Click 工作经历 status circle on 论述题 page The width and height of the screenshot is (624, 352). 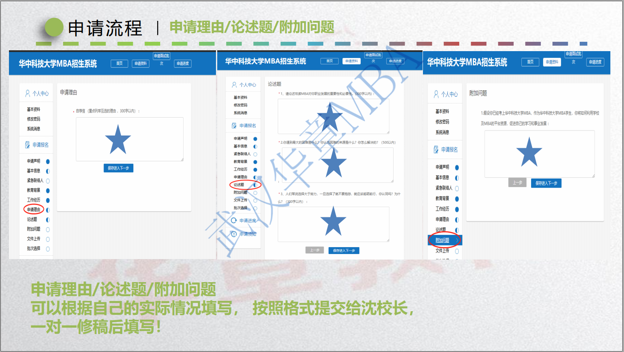255,170
